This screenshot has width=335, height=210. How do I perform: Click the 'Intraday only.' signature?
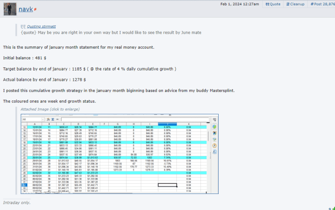(x=17, y=203)
